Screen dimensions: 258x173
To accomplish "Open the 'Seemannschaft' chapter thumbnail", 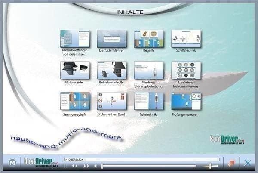I will [75, 101].
